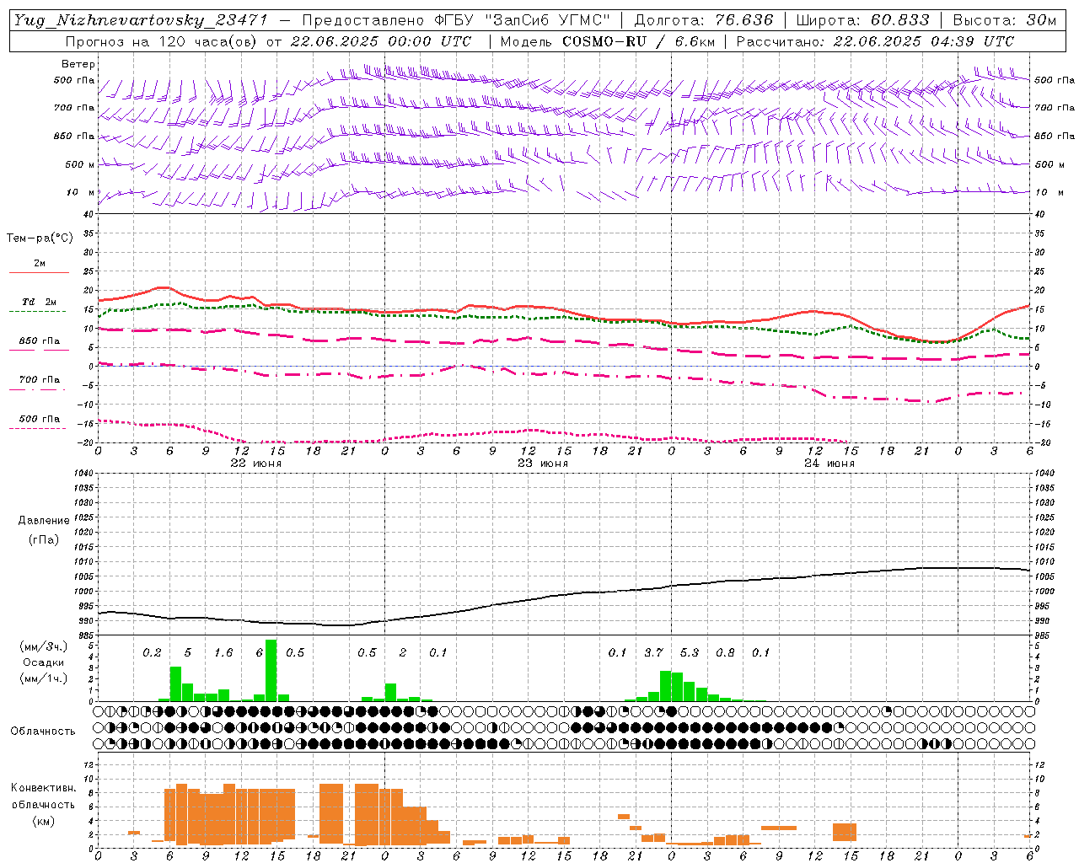Click the dotted sample under the 500 гПа temperature legend

[x=37, y=428]
